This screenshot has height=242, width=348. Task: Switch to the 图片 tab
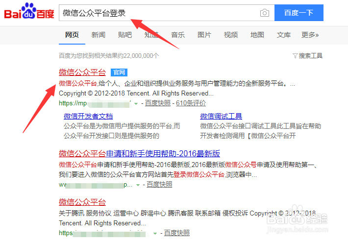[204, 35]
